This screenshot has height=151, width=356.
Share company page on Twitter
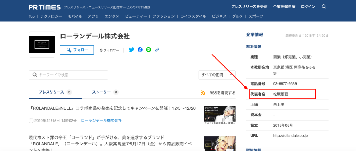pyautogui.click(x=131, y=50)
